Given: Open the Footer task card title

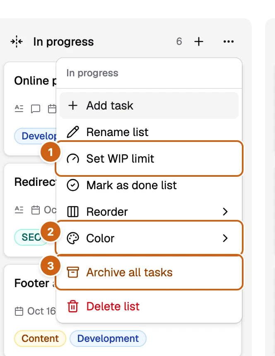Looking at the screenshot, I should click(35, 283).
